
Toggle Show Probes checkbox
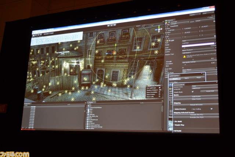(x=159, y=94)
